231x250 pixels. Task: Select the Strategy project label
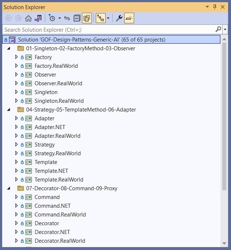coord(45,145)
